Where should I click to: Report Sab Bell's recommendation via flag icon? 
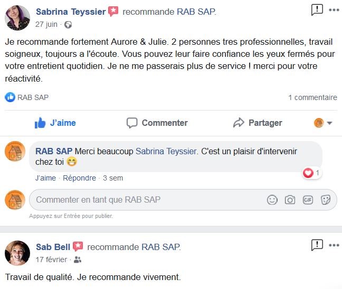[317, 244]
